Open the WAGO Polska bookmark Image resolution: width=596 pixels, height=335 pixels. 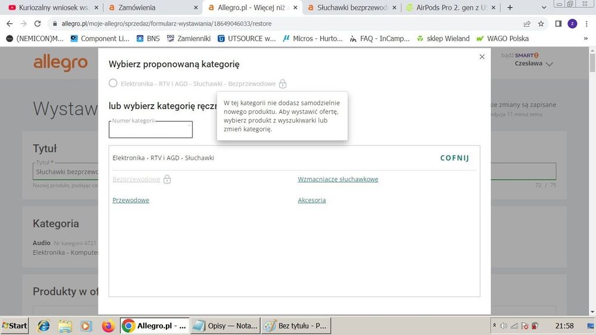coord(502,38)
